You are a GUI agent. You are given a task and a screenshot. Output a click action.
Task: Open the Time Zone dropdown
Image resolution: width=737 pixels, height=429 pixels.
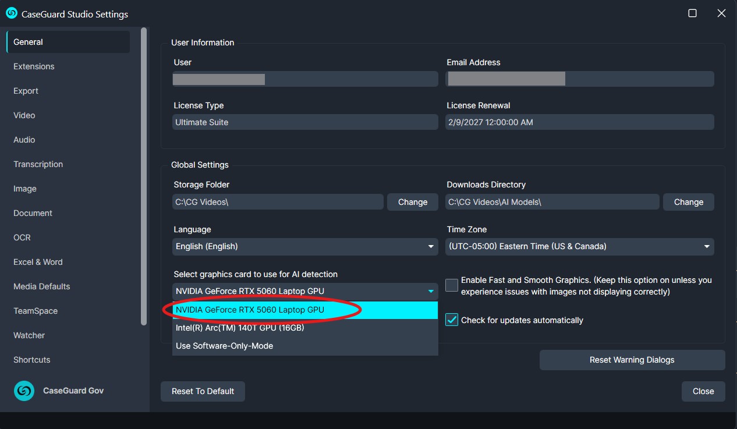click(580, 246)
